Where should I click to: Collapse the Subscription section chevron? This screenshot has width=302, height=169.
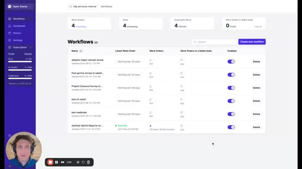click(x=30, y=47)
